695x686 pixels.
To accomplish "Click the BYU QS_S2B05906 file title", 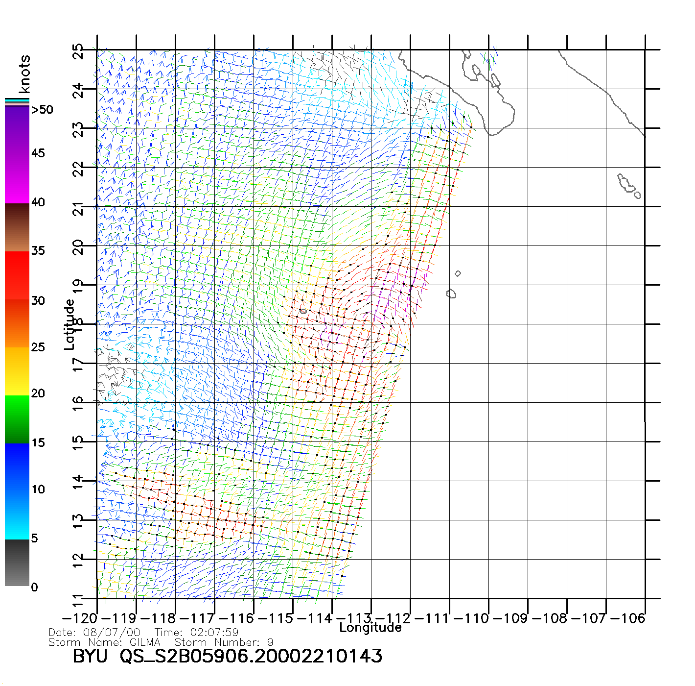I will pos(228,656).
